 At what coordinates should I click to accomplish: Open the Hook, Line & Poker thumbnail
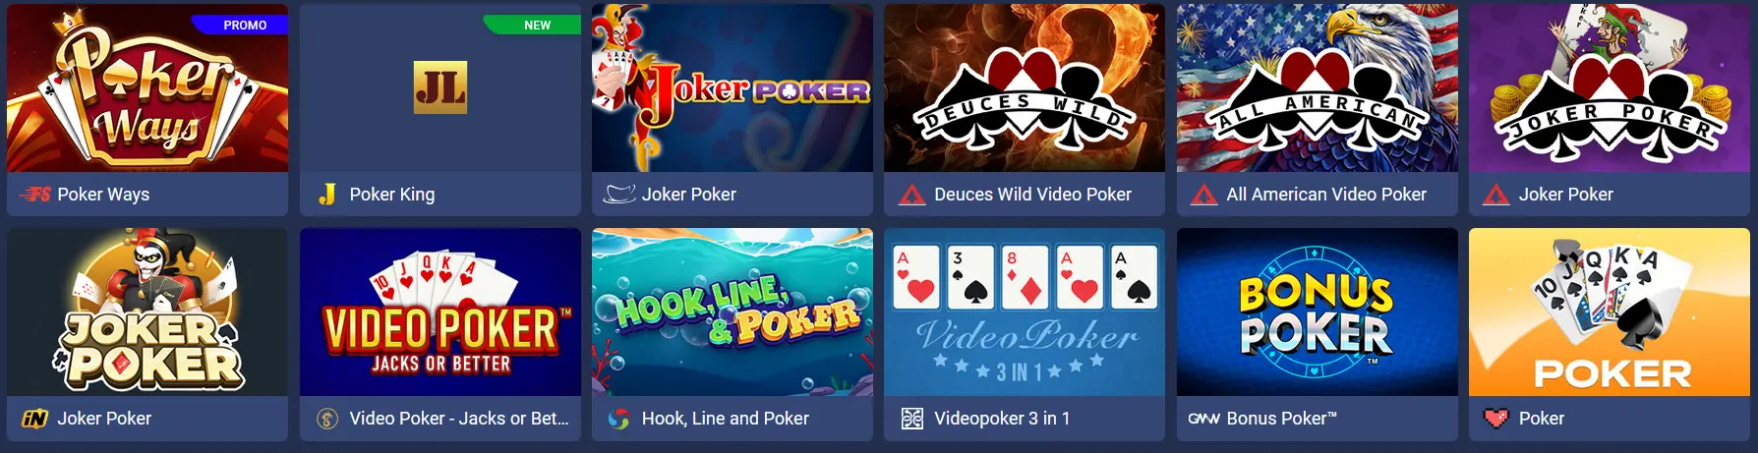click(x=732, y=312)
